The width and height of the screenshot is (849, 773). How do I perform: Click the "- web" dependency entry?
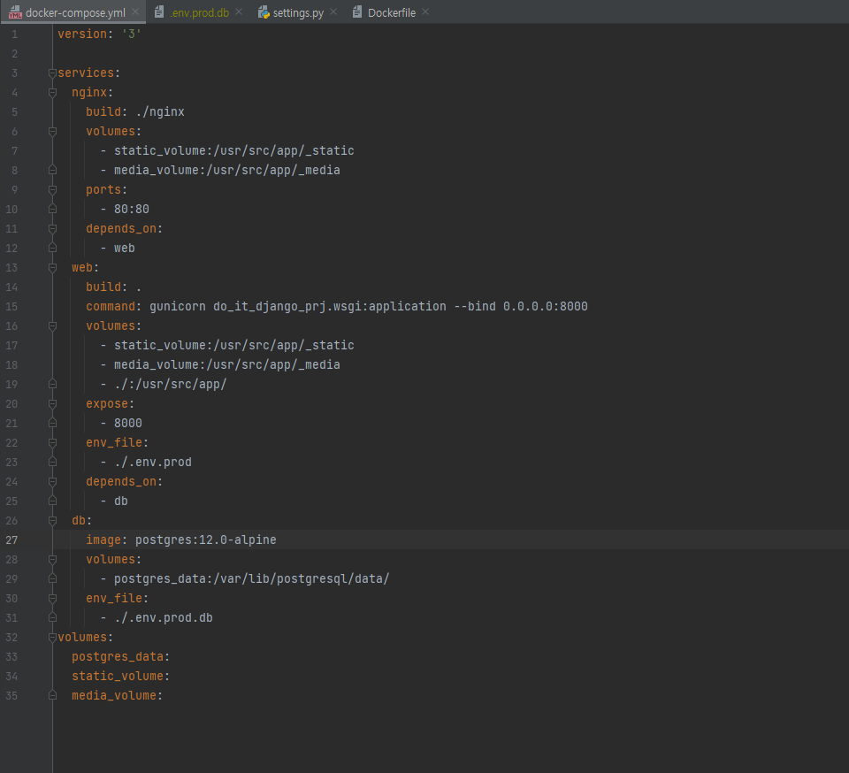118,249
